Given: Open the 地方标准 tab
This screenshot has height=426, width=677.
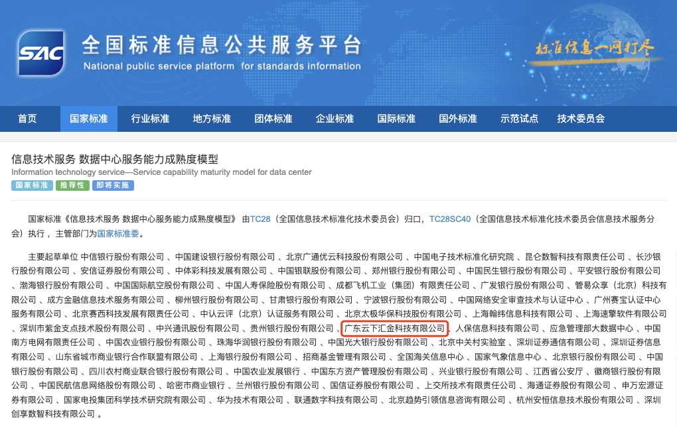Looking at the screenshot, I should point(212,119).
